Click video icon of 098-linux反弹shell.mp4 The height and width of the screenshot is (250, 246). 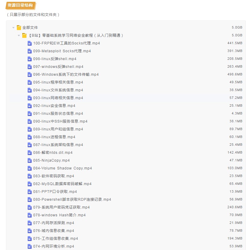click(x=30, y=59)
